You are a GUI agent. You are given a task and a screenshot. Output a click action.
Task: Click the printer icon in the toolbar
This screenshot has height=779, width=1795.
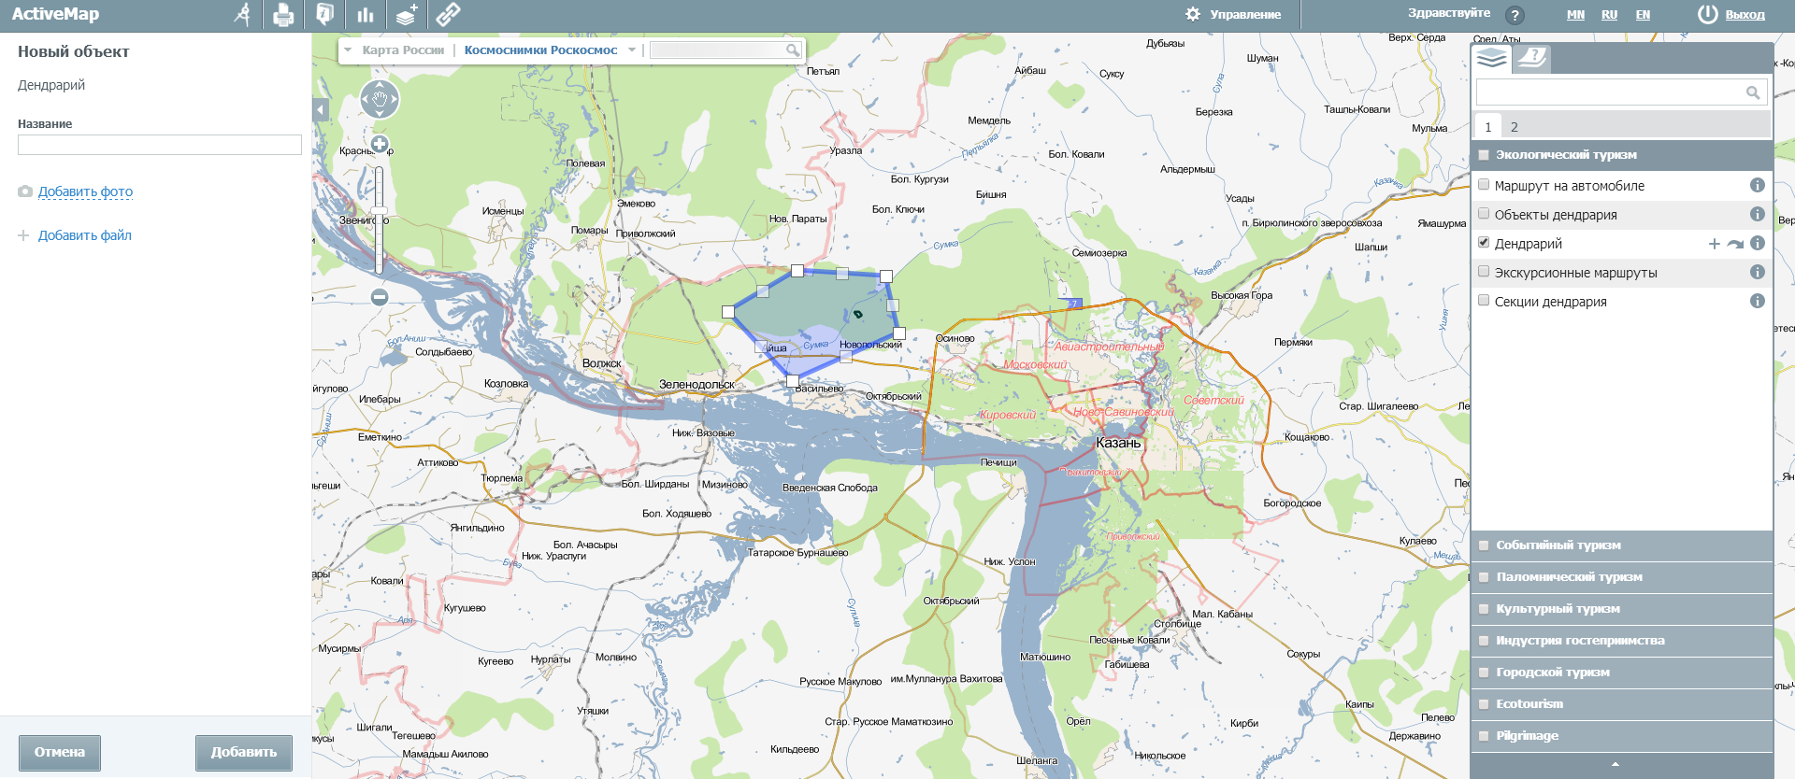pyautogui.click(x=283, y=15)
